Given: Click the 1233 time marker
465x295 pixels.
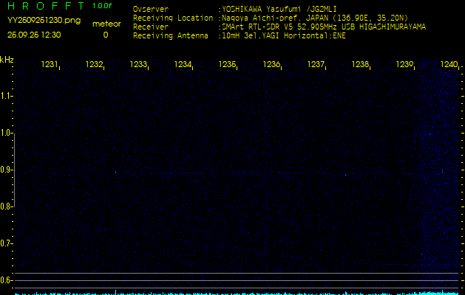Looking at the screenshot, I should click(138, 64).
